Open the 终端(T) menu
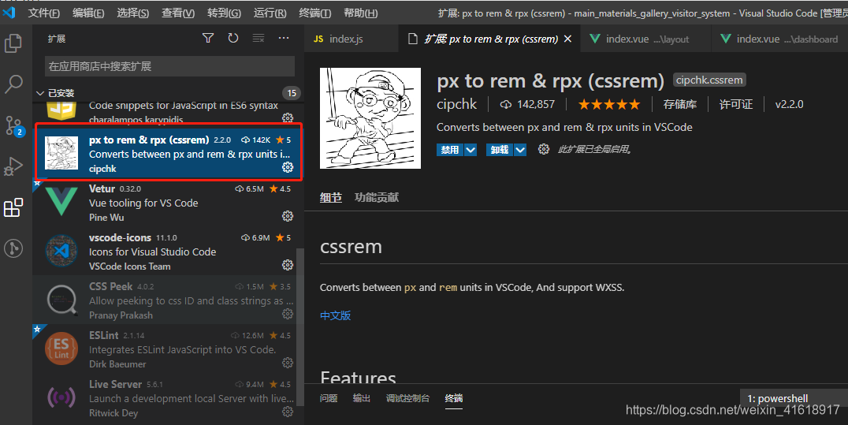The width and height of the screenshot is (848, 425). point(314,13)
